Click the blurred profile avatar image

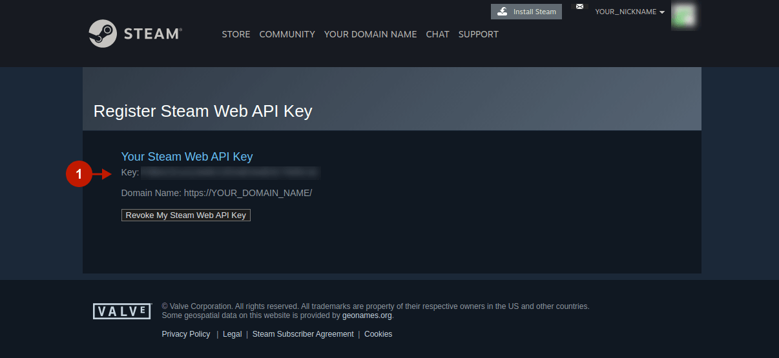(683, 15)
